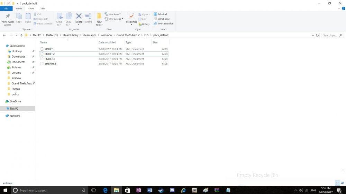Select the POLICE2 xml file
Viewport: 346px width, 194px height.
(x=104, y=54)
